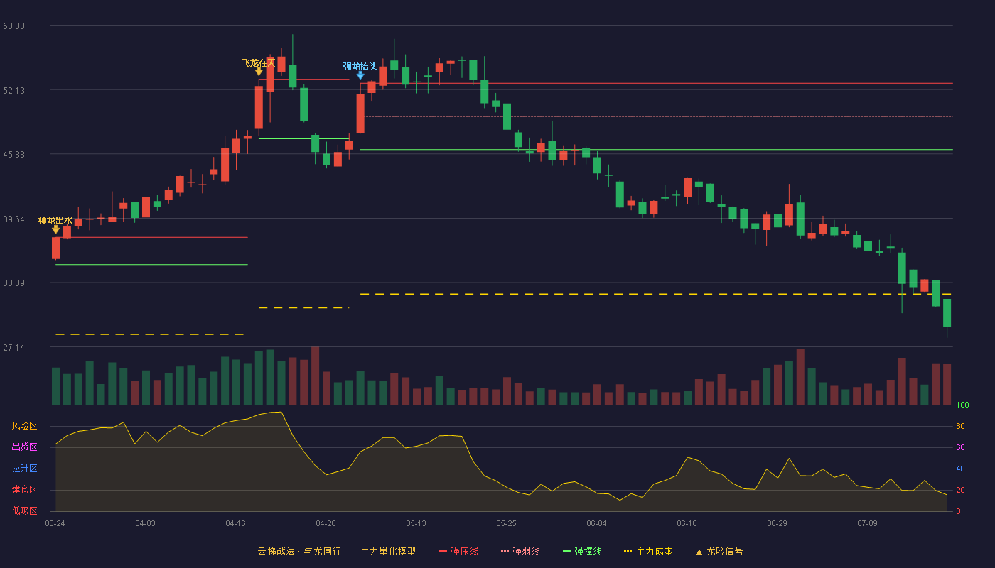Screen dimensions: 995x568
Task: Click the 低吸区 zone label
Action: click(x=24, y=510)
